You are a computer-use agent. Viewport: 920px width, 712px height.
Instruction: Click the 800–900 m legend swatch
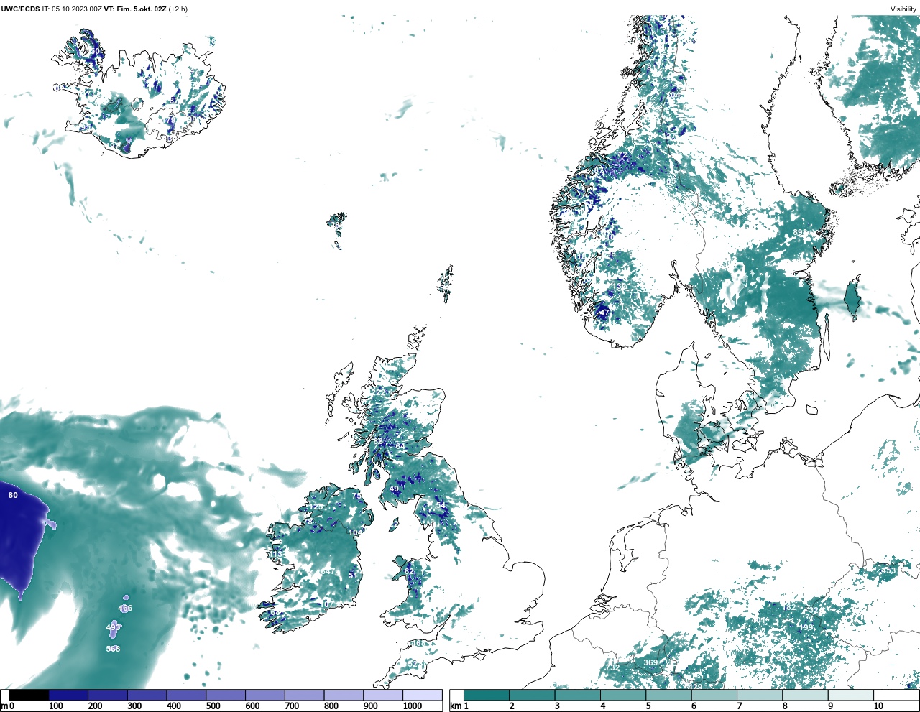(x=344, y=695)
